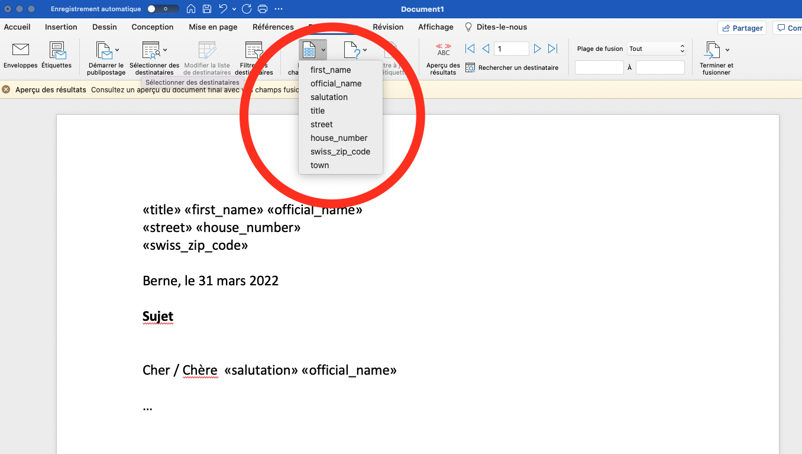
Task: Click Rechercher un destinataire
Action: pos(512,67)
